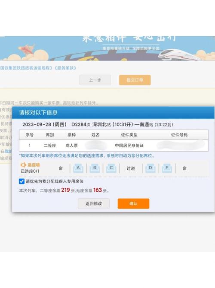This screenshot has width=215, height=288.
Task: Click the 证件号码 column header
Action: [179, 135]
